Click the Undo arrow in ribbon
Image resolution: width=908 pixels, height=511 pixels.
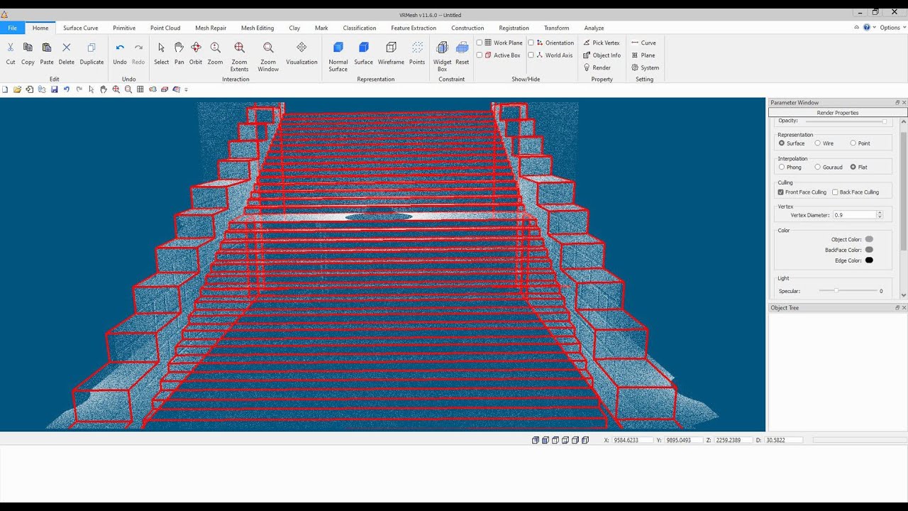120,48
